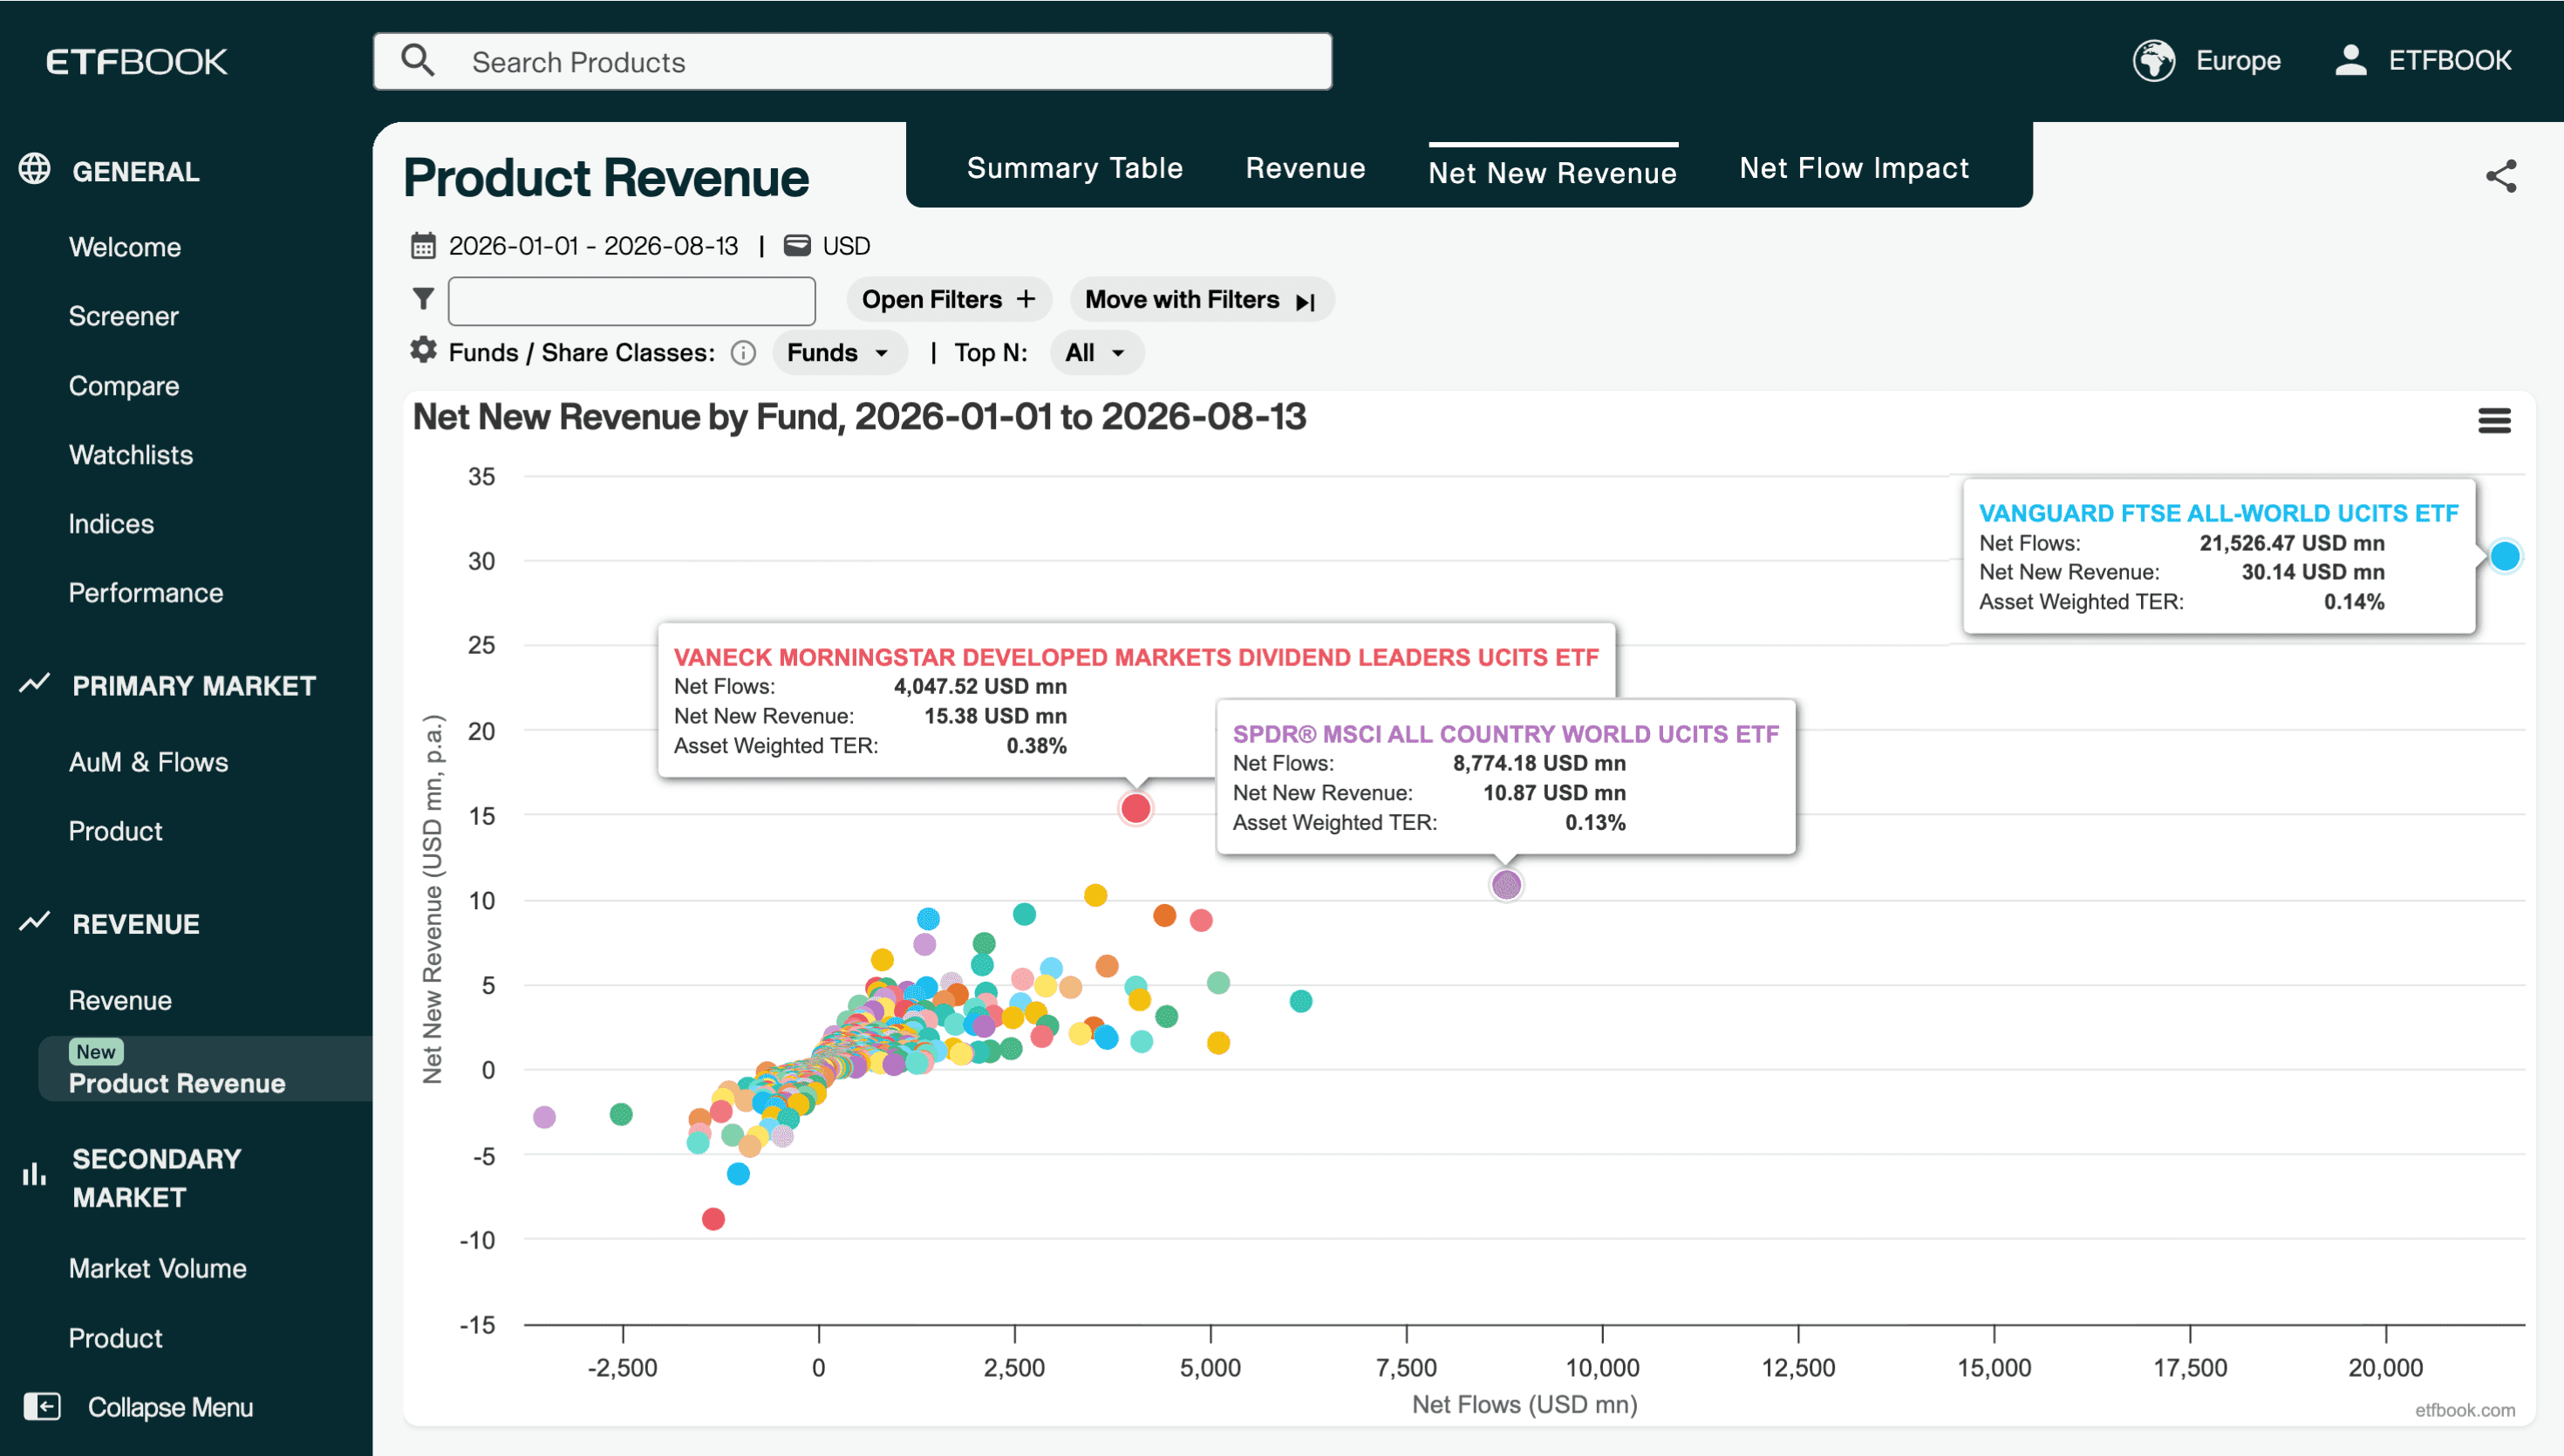The image size is (2564, 1456).
Task: Click the filter text input field
Action: [632, 301]
